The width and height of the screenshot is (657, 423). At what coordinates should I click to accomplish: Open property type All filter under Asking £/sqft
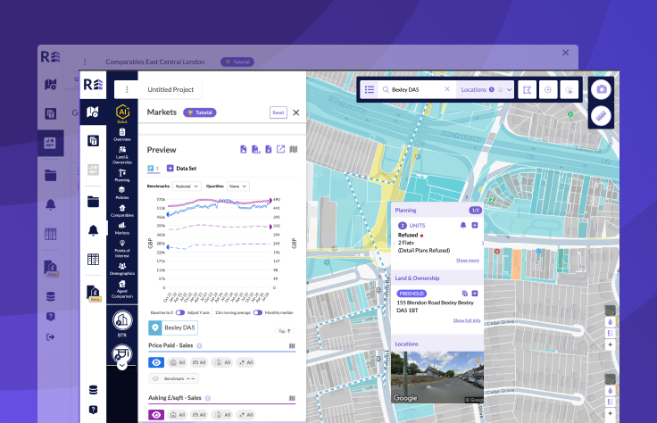[x=178, y=415]
